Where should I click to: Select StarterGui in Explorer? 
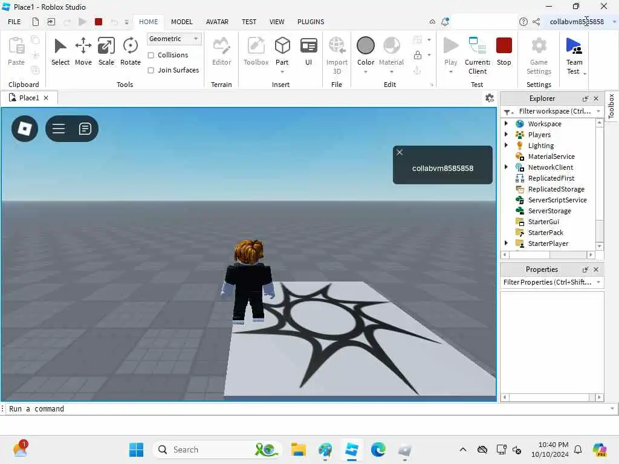pyautogui.click(x=543, y=222)
